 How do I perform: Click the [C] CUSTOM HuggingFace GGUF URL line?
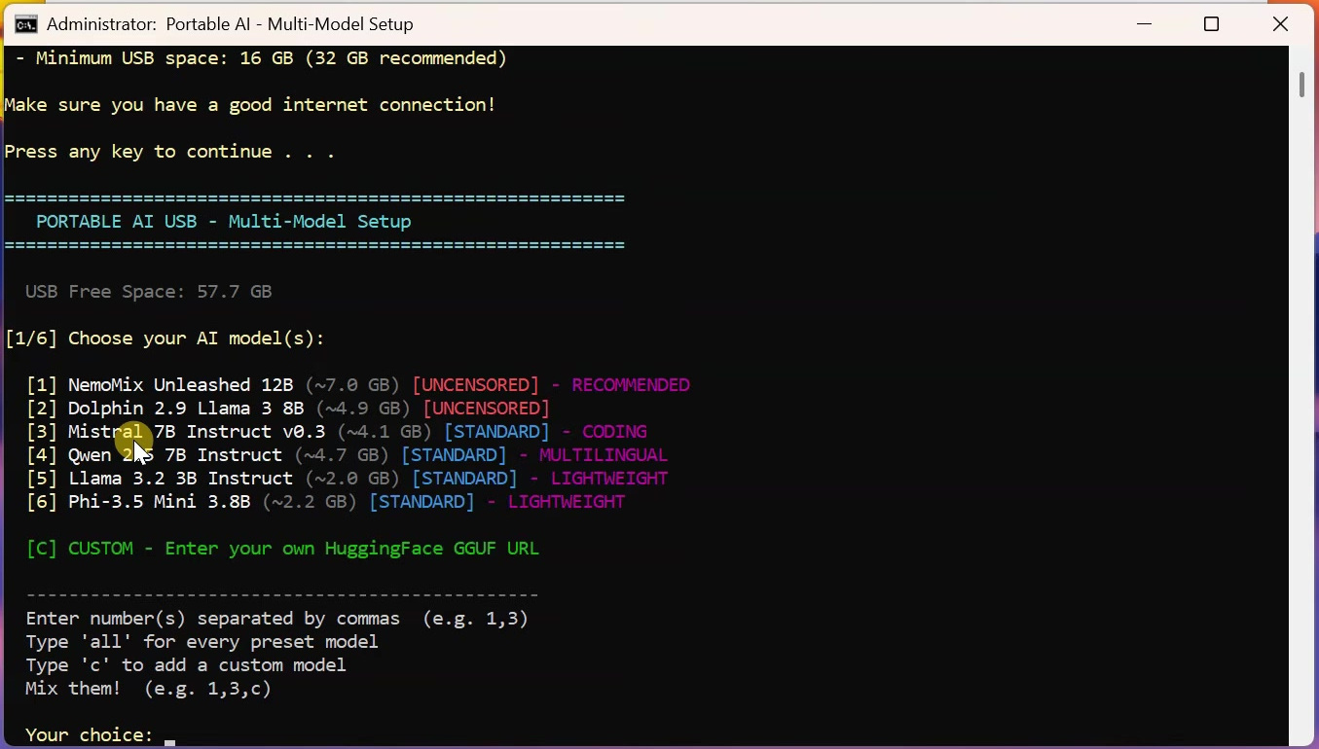(x=282, y=549)
